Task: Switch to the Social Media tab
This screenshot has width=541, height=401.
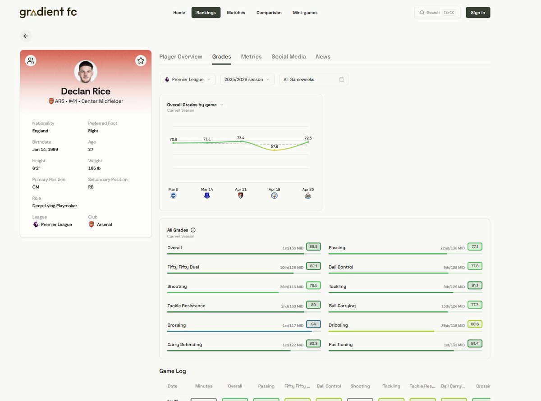Action: point(289,57)
